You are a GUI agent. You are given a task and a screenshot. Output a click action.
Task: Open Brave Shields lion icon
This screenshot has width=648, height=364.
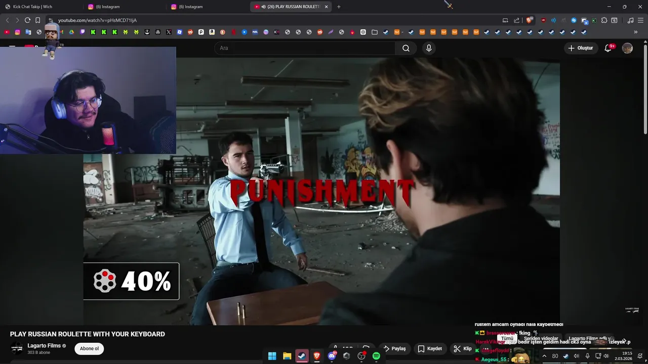pos(529,20)
